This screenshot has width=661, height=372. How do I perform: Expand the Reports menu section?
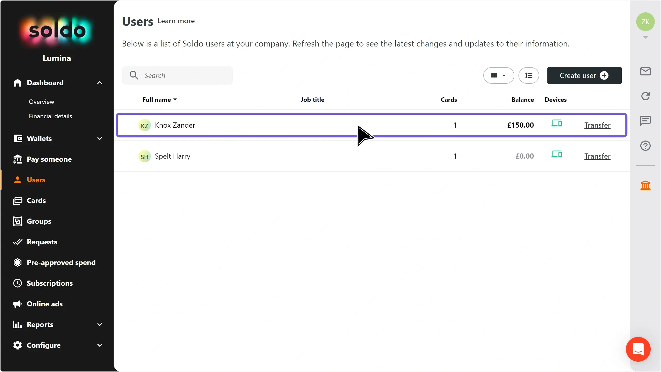click(x=100, y=324)
